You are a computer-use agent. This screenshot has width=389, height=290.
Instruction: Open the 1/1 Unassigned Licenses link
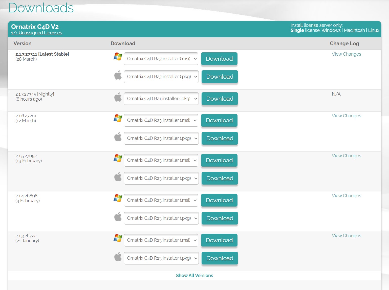(36, 33)
